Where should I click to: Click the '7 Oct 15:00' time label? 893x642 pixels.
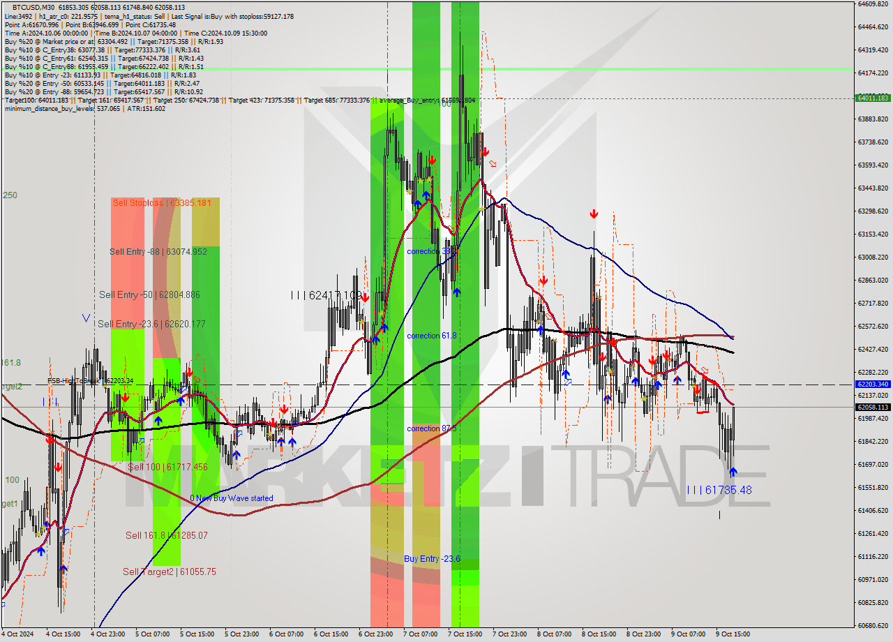tap(465, 634)
